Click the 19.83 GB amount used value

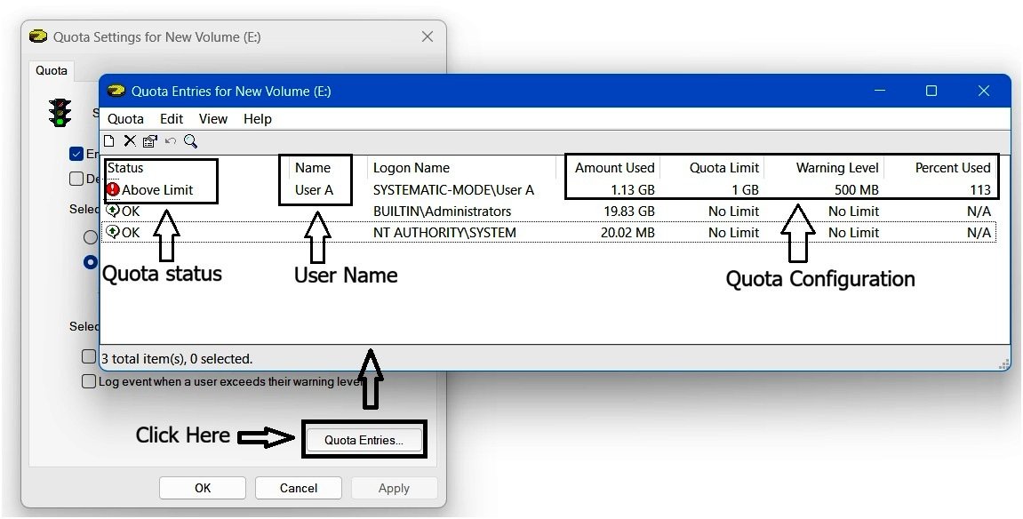pos(629,212)
